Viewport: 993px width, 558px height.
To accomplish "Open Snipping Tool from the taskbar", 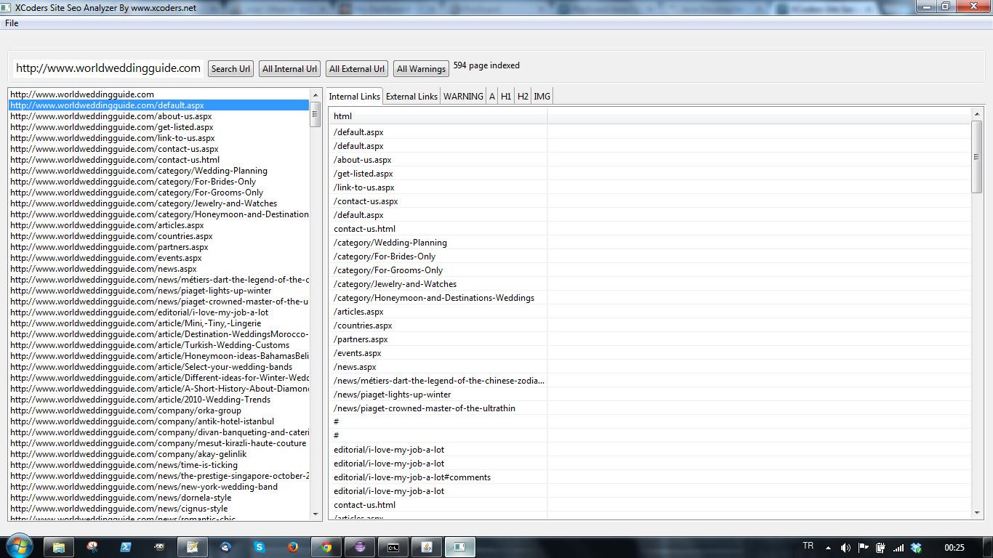I will tap(92, 547).
